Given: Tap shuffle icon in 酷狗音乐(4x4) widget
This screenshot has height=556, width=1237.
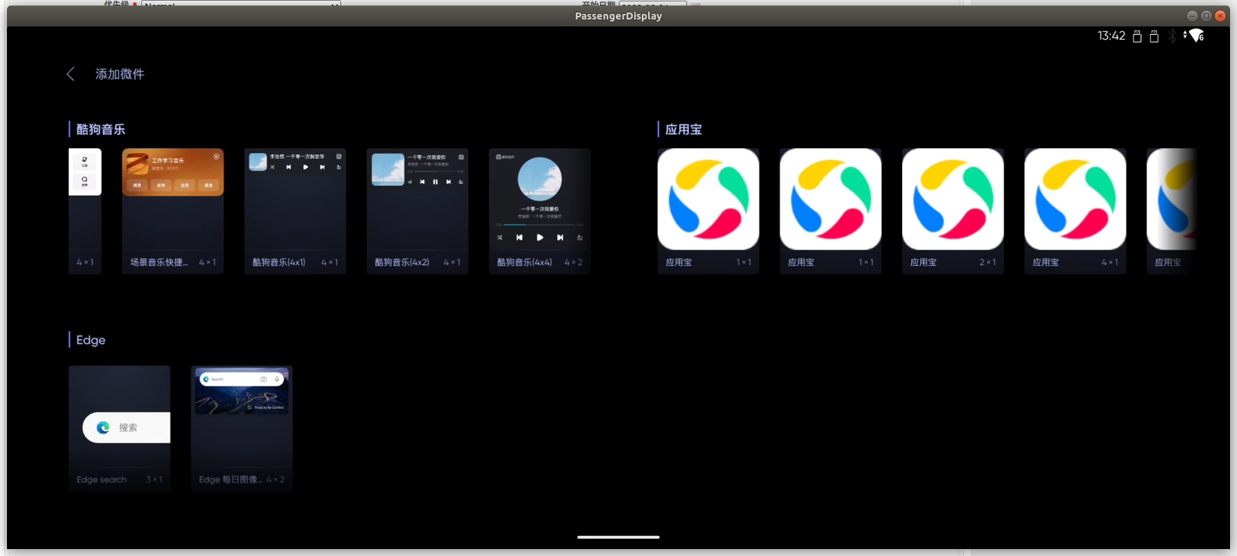Looking at the screenshot, I should point(499,237).
